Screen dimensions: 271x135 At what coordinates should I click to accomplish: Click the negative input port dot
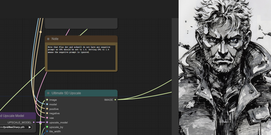pos(47,113)
